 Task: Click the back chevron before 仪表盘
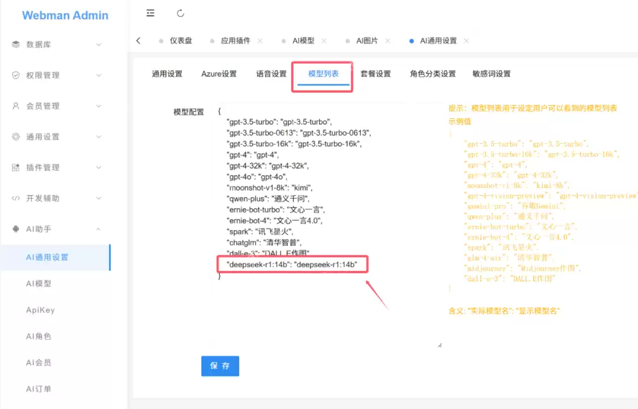click(x=138, y=41)
